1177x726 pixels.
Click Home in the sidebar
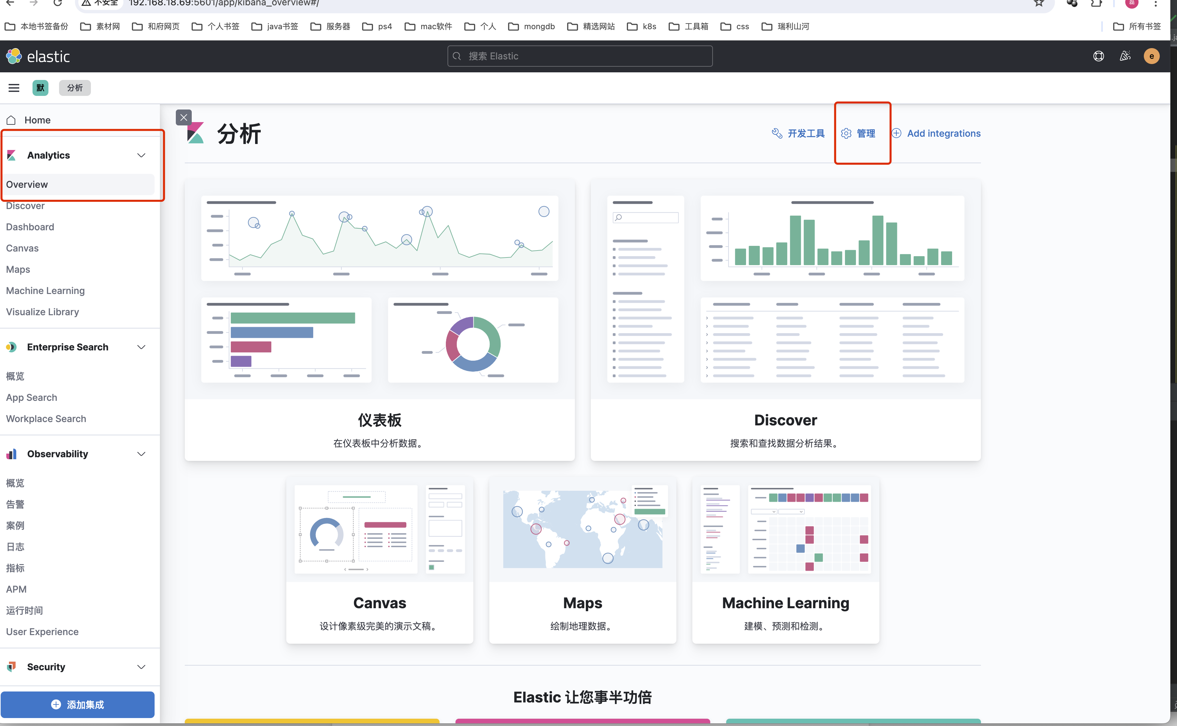(x=37, y=120)
